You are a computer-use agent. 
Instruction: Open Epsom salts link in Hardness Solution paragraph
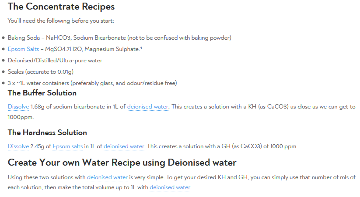[x=67, y=146]
